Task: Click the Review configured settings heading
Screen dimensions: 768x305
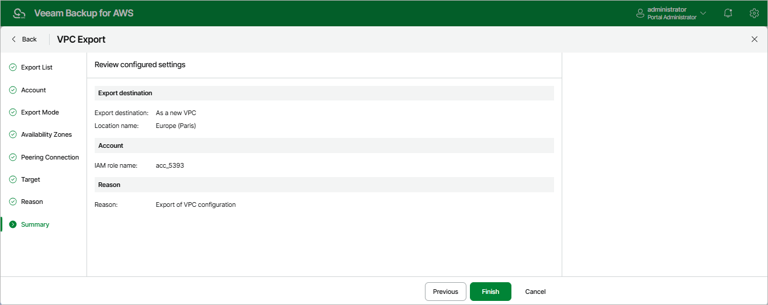Action: pyautogui.click(x=140, y=65)
